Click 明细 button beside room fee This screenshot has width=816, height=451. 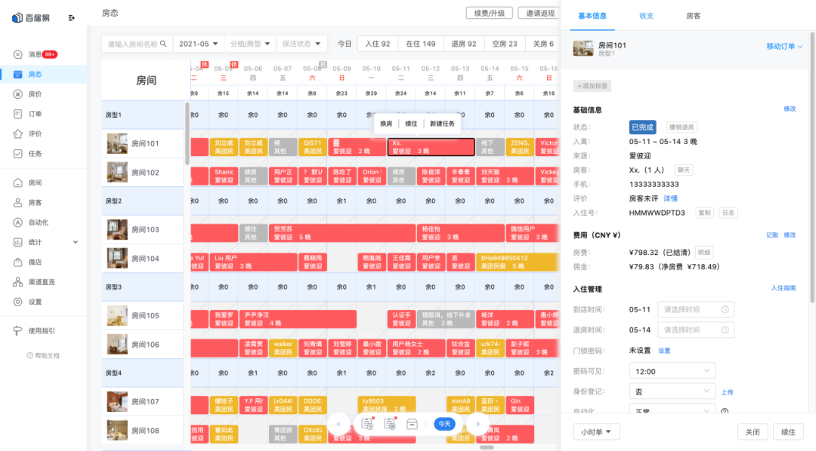[x=704, y=252]
